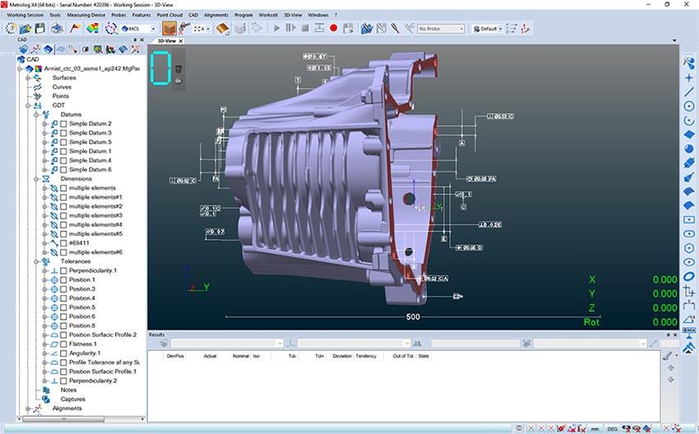Check the Simple Datum.2 checkbox
This screenshot has width=699, height=434.
pyautogui.click(x=63, y=124)
